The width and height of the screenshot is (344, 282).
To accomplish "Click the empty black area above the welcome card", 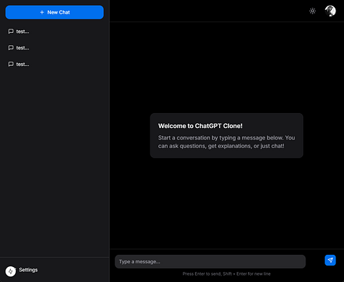I will point(226,67).
